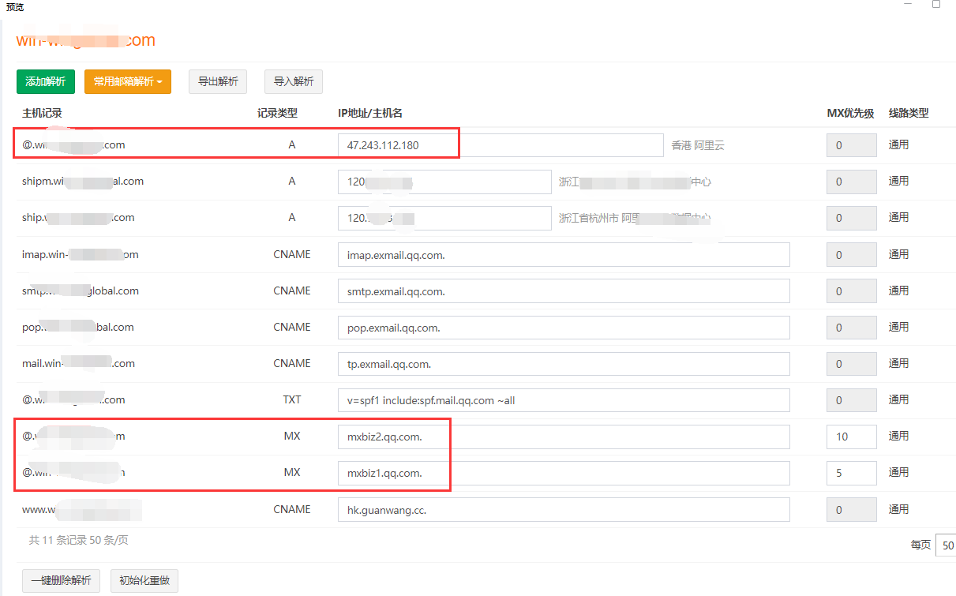Viewport: 956px width, 596px height.
Task: Maximize the 预览 window
Action: [936, 5]
